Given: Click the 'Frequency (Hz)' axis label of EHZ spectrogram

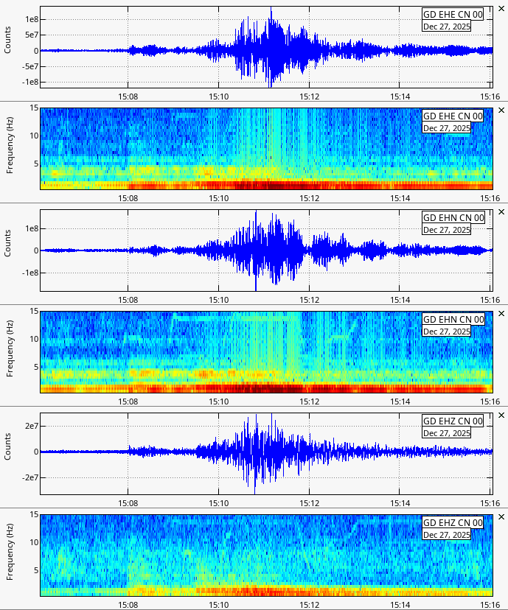Looking at the screenshot, I should [x=10, y=552].
